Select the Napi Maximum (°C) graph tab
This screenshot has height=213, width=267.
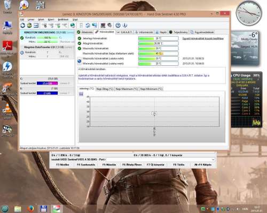tap(127, 89)
